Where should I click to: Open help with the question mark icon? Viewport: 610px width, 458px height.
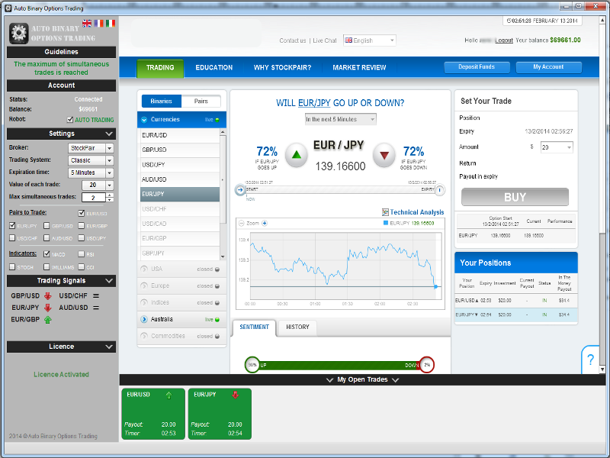[x=590, y=359]
